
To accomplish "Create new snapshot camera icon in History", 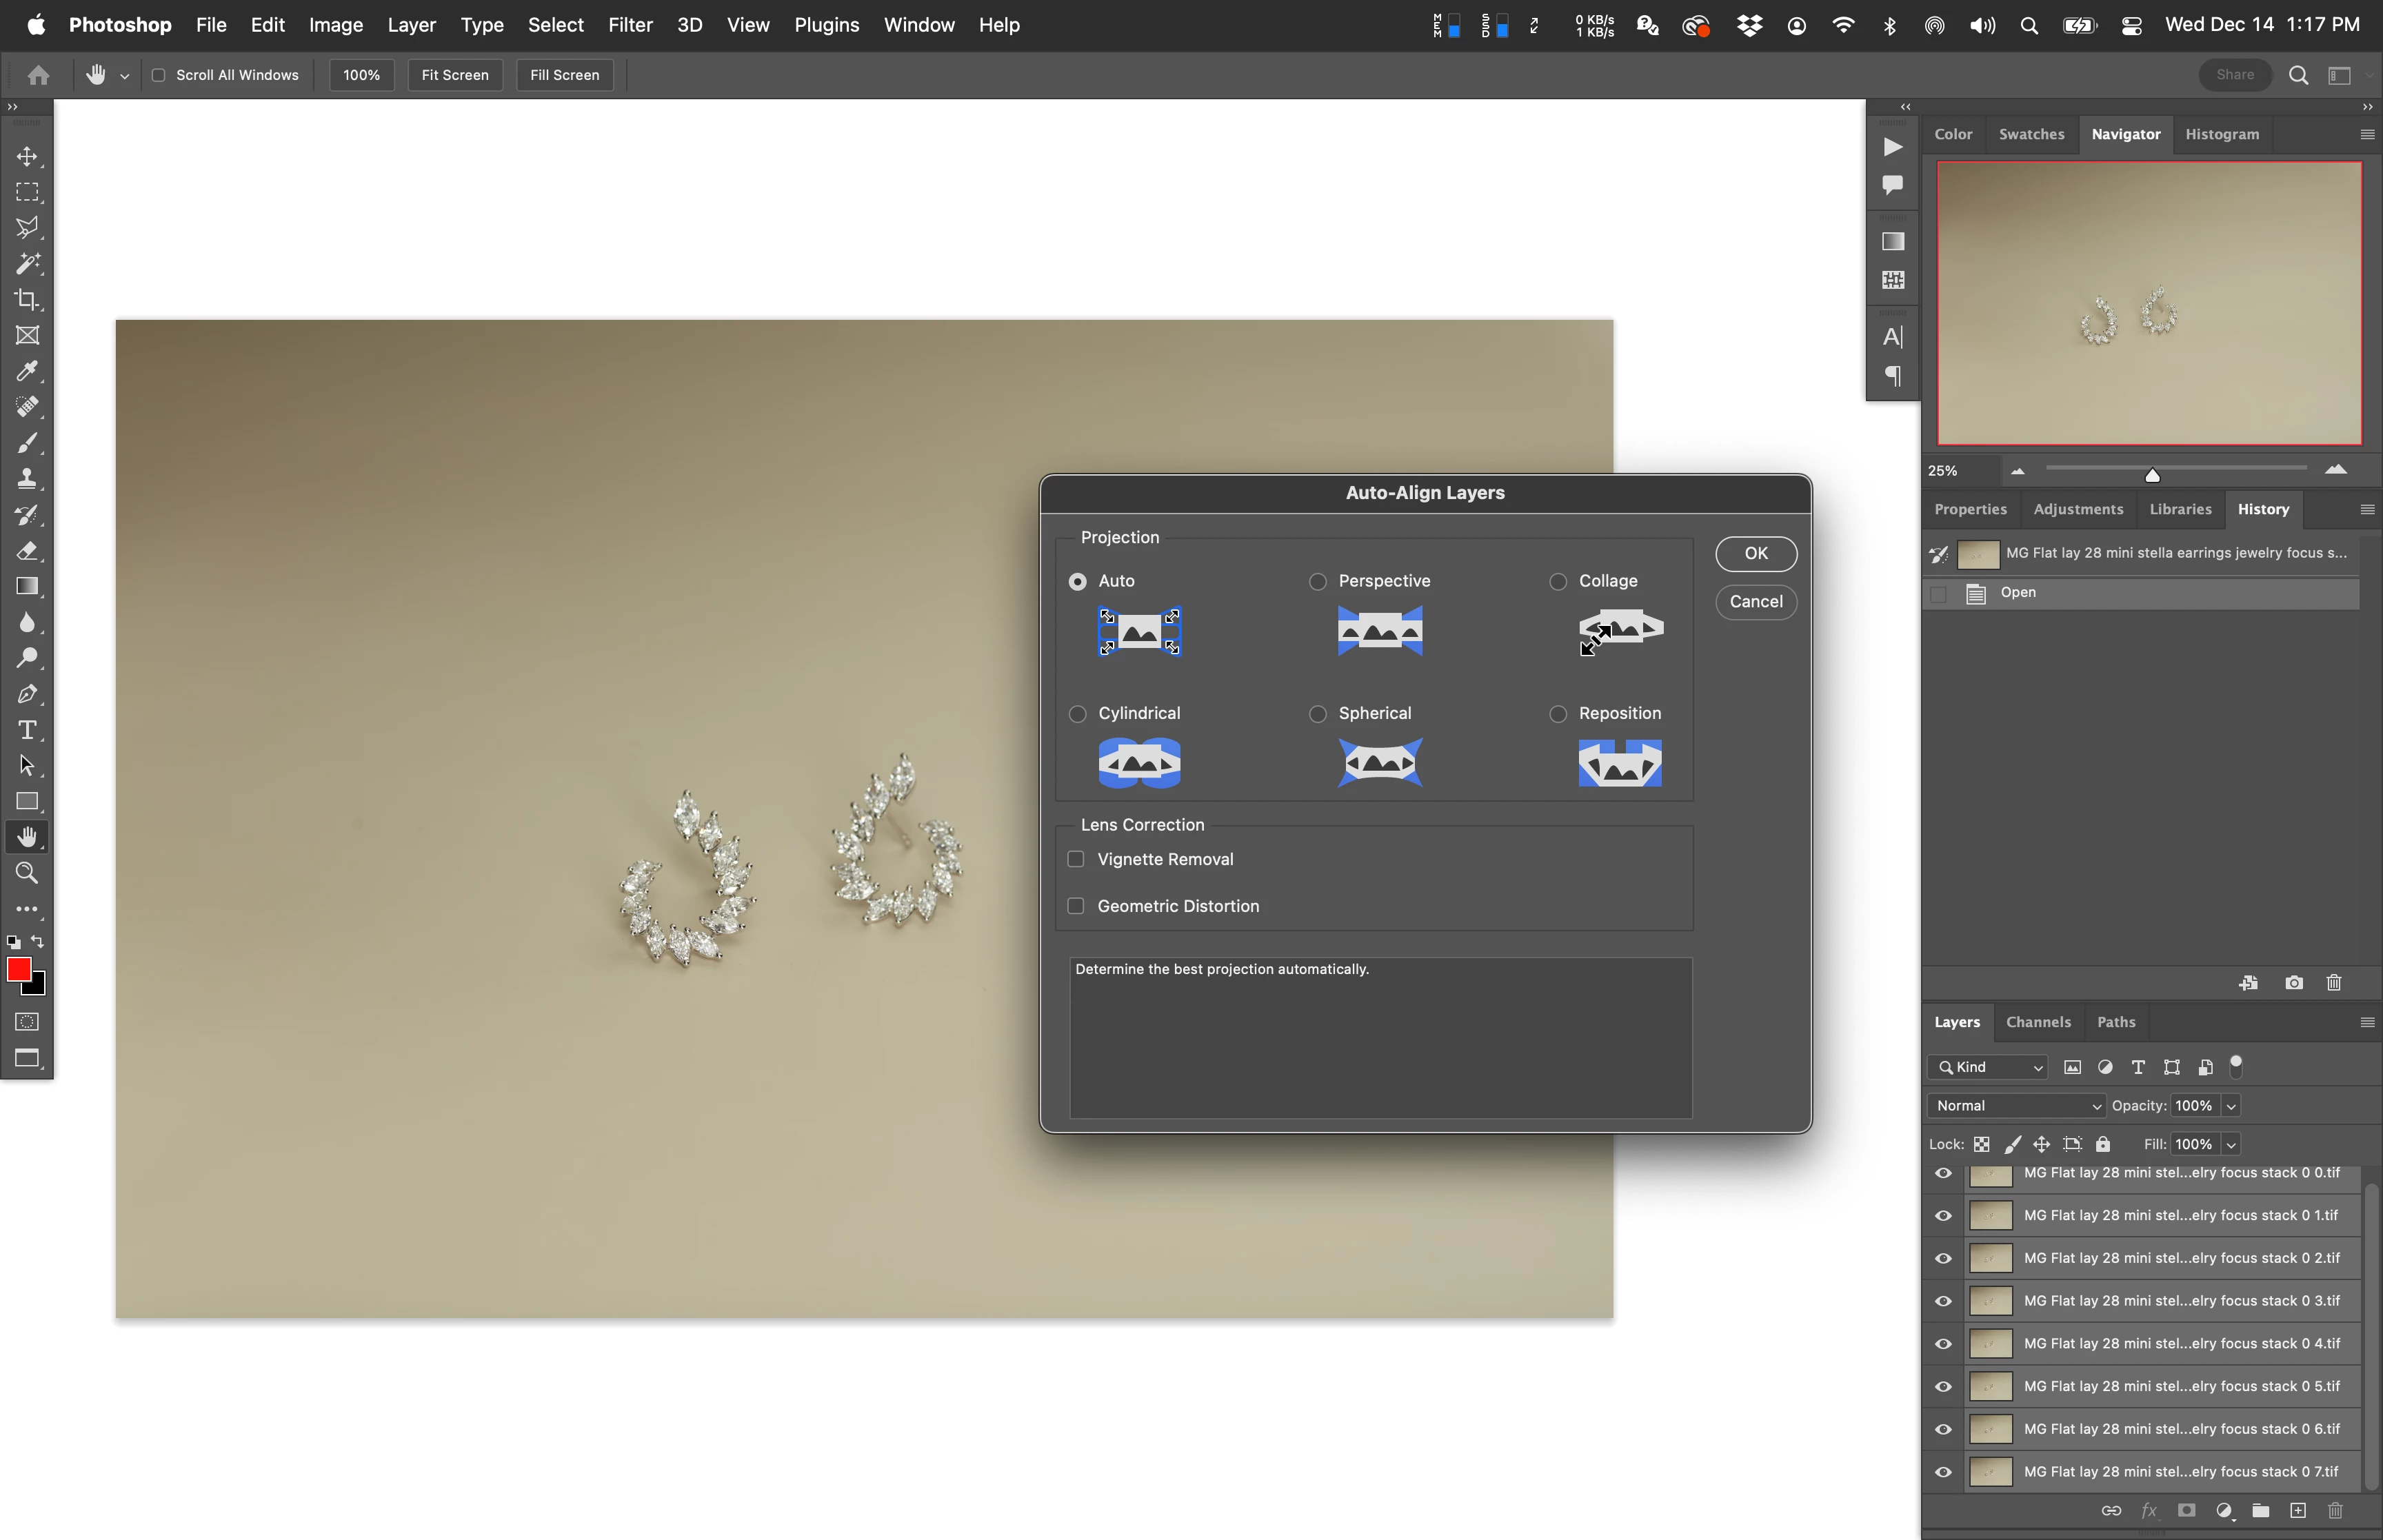I will (x=2294, y=983).
